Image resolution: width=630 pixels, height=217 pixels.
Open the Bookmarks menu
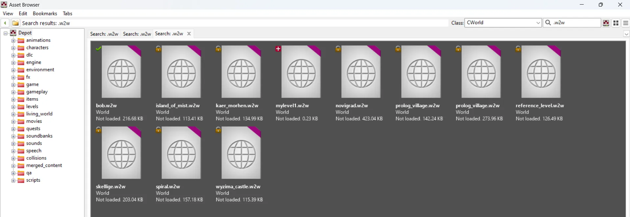(x=45, y=13)
